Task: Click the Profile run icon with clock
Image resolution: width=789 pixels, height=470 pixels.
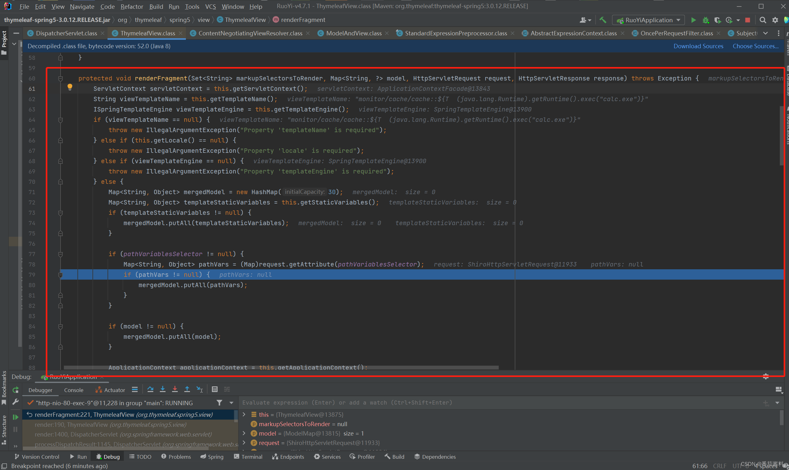Action: click(x=729, y=20)
